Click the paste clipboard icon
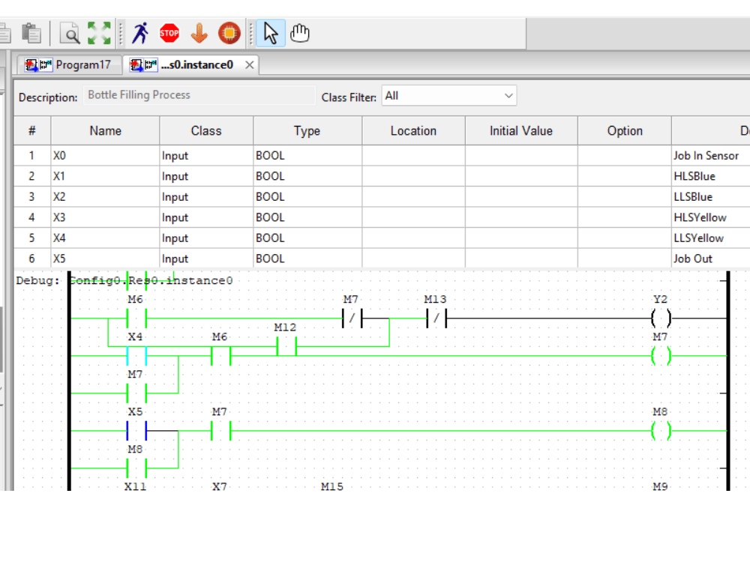Viewport: 750px width, 562px height. coord(31,32)
